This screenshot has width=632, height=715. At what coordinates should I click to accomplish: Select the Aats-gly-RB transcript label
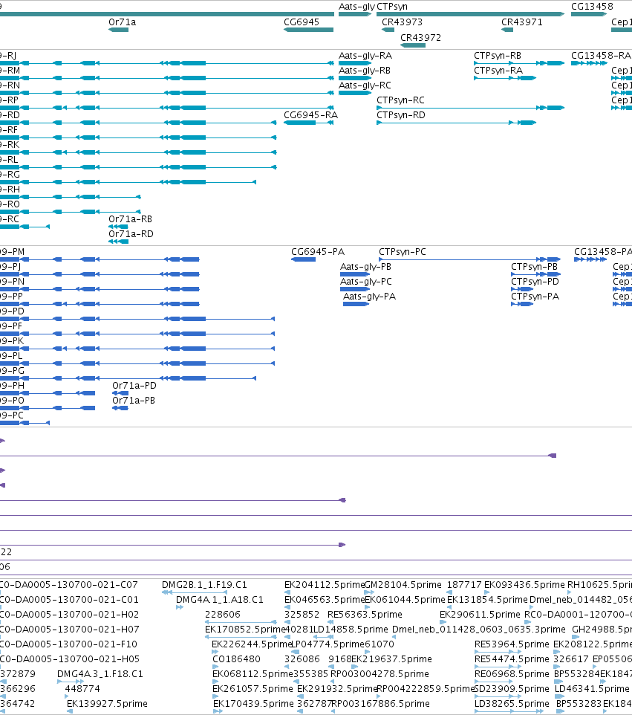point(365,71)
